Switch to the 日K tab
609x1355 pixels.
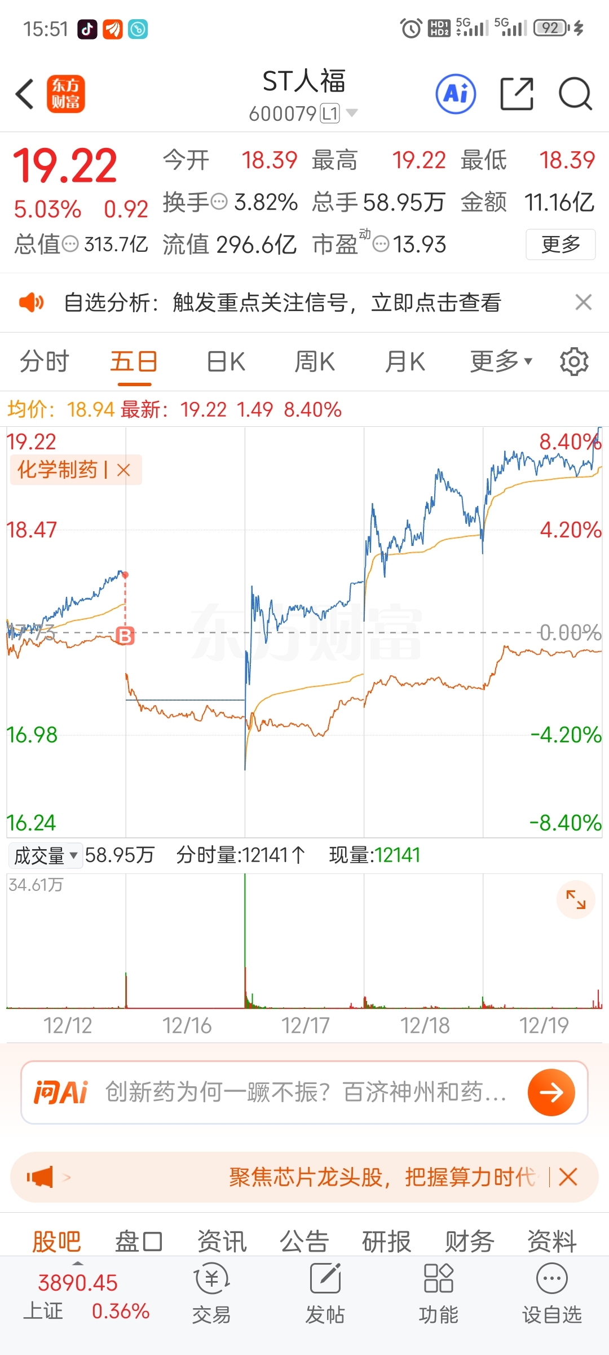click(x=226, y=361)
